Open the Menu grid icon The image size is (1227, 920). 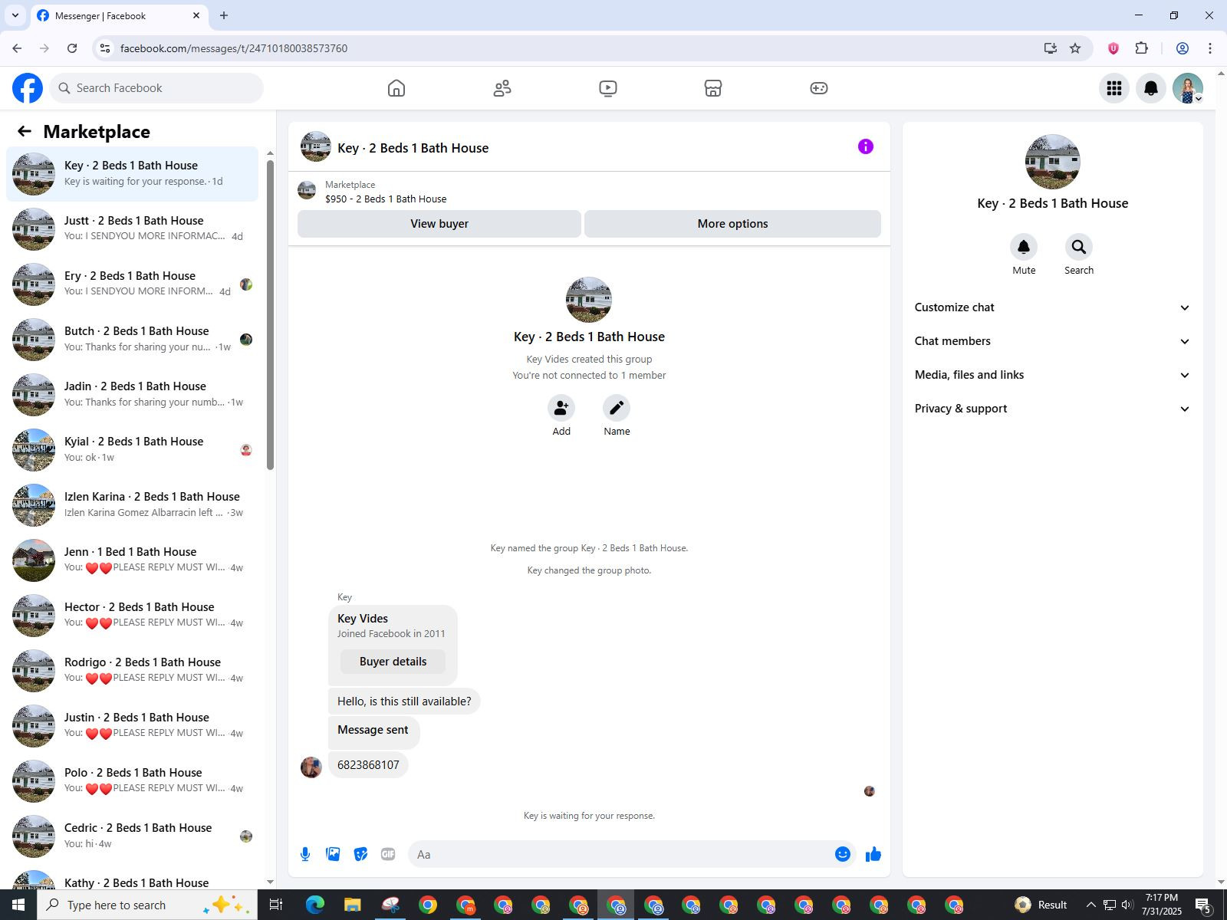(1114, 88)
